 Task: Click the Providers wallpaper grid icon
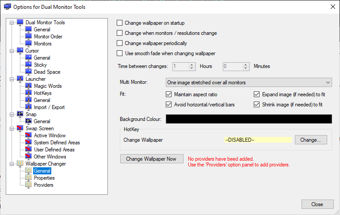28,185
